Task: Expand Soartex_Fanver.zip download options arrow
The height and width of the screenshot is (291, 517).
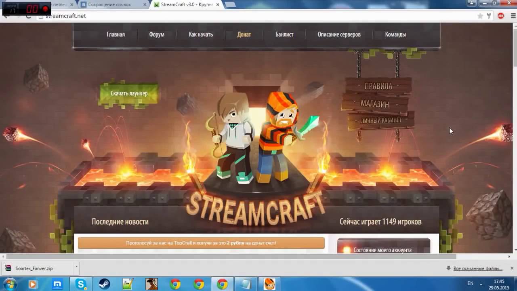Action: 76,268
